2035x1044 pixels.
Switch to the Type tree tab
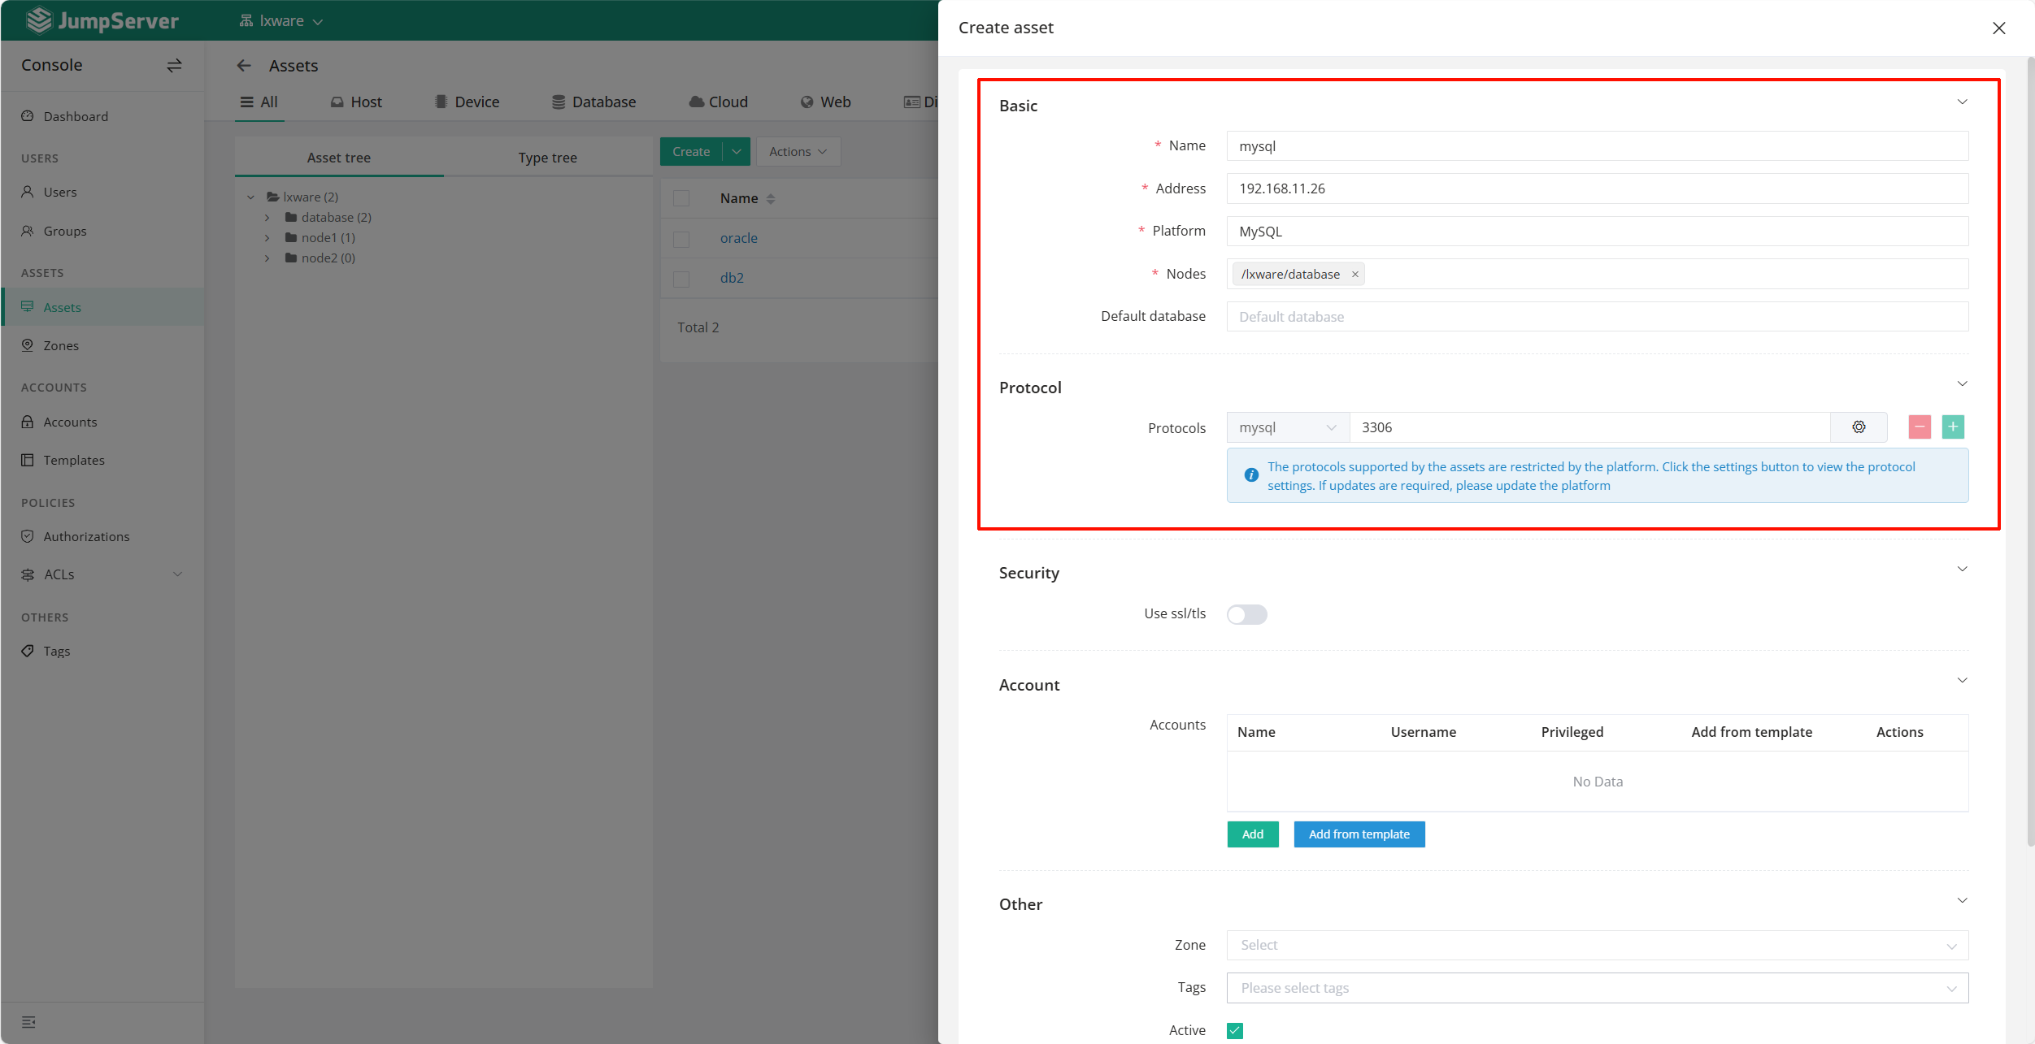click(547, 158)
